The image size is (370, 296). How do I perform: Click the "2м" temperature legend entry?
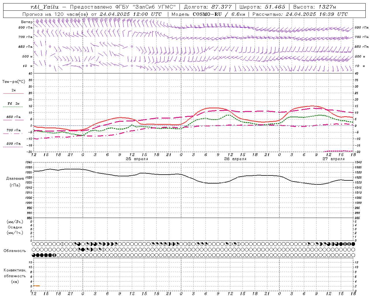point(14,90)
